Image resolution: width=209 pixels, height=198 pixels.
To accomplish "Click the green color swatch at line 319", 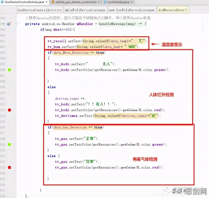I will tap(9, 145).
